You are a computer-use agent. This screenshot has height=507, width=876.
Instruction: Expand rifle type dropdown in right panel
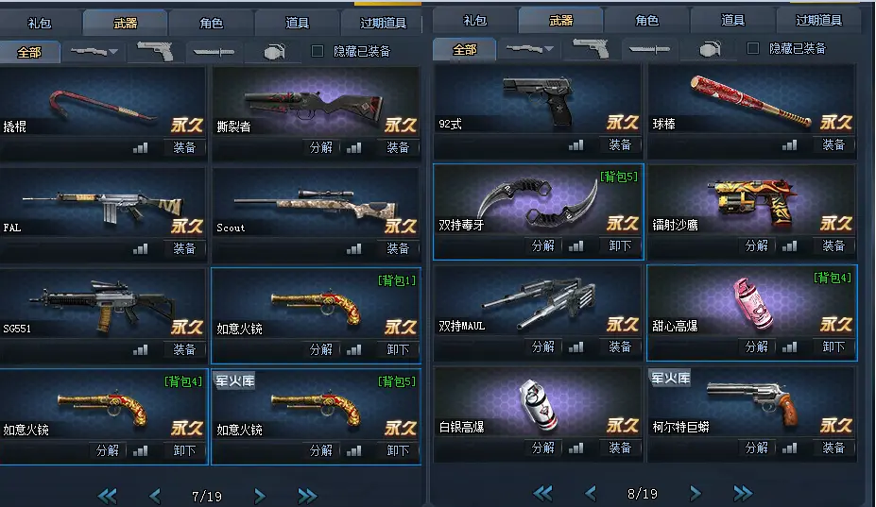click(529, 49)
